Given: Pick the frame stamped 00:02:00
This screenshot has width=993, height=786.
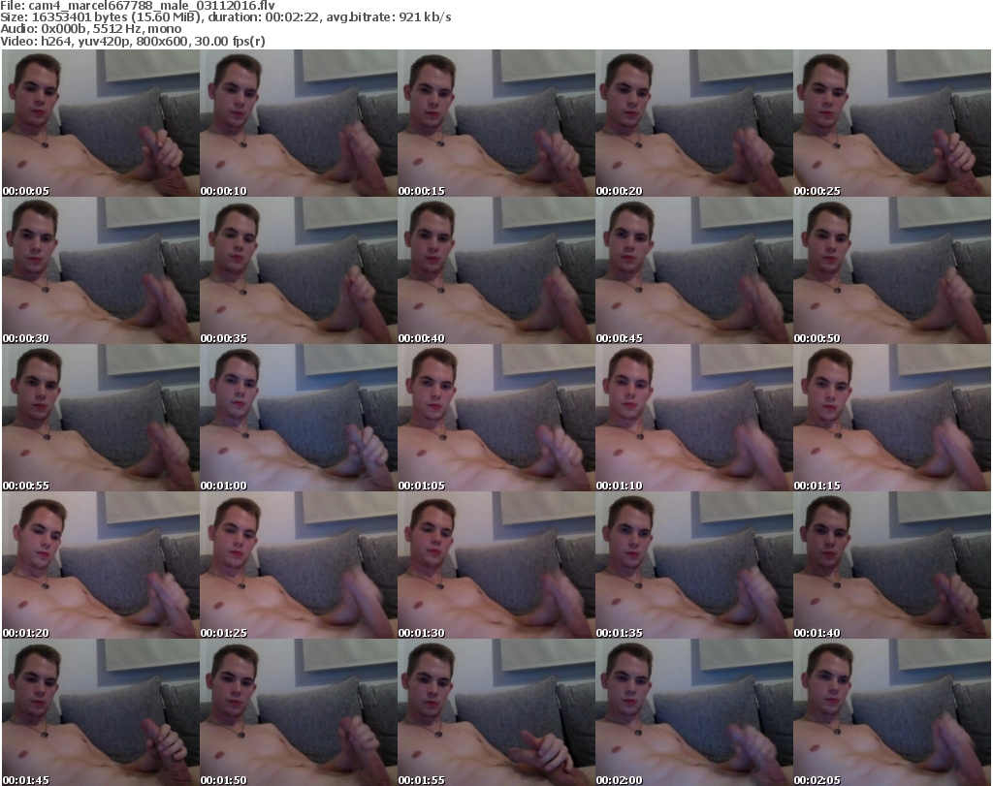Looking at the screenshot, I should pyautogui.click(x=694, y=712).
